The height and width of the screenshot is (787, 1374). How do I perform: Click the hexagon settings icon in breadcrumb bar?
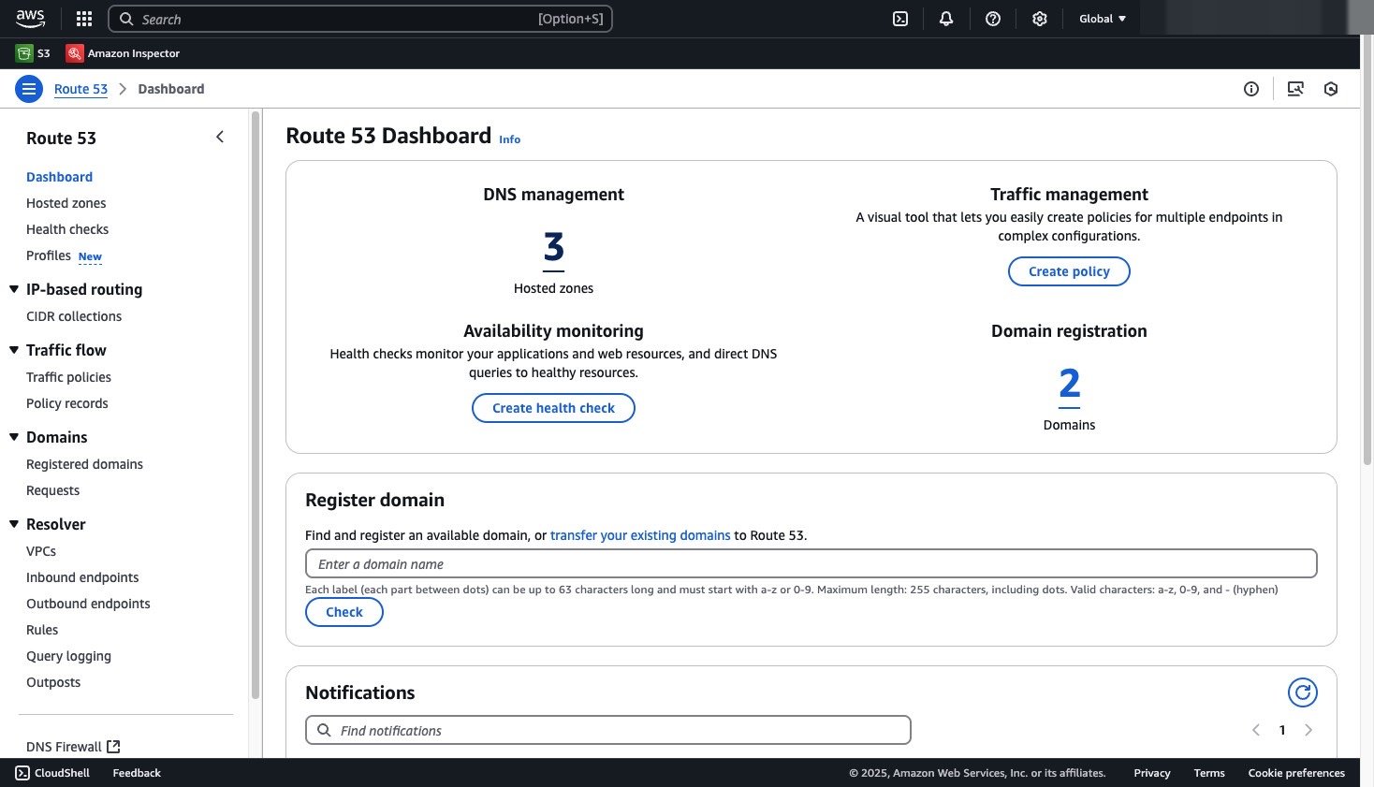pyautogui.click(x=1331, y=89)
